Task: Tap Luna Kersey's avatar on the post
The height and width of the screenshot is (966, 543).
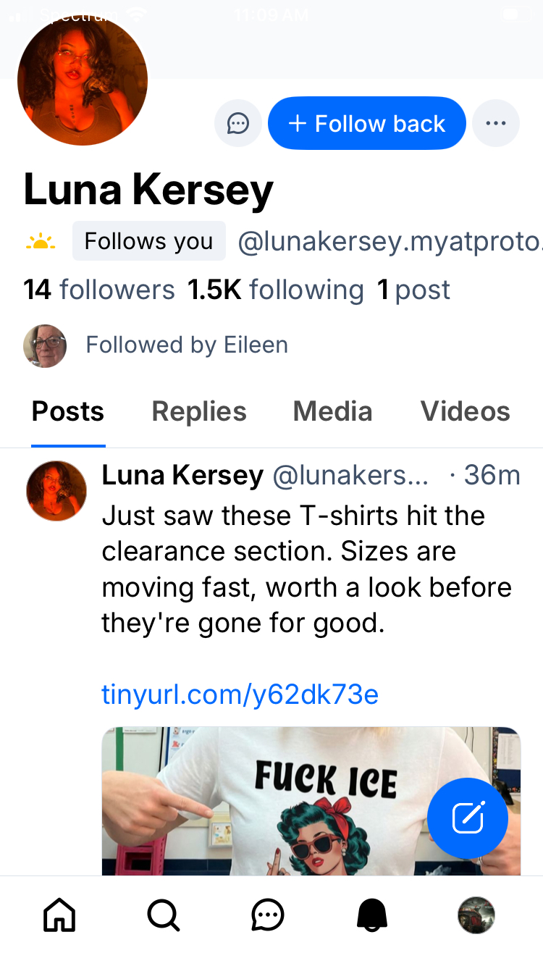Action: (x=56, y=490)
